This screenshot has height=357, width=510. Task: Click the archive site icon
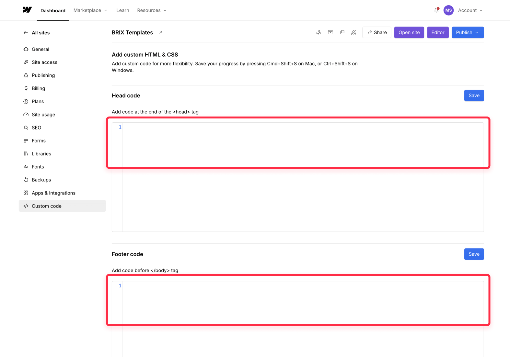coord(330,32)
